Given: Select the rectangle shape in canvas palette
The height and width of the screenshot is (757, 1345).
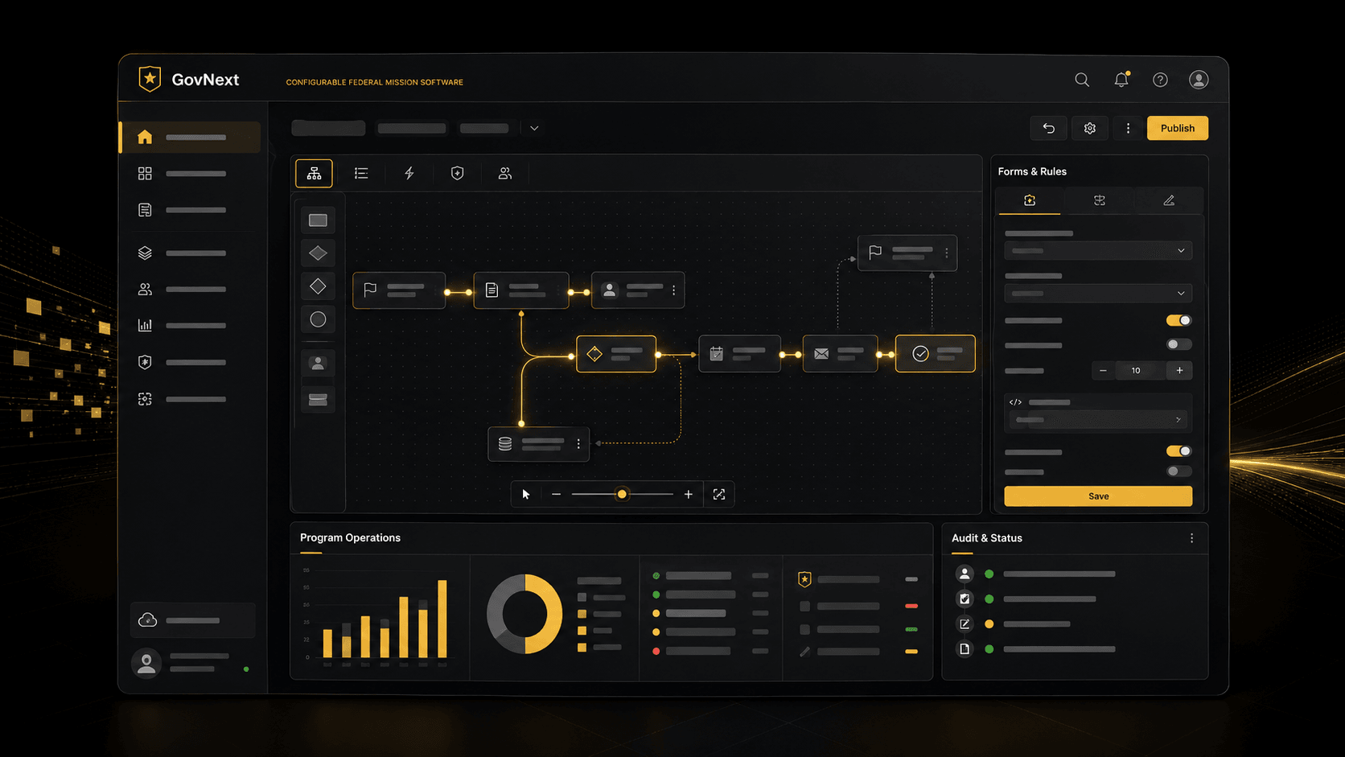Looking at the screenshot, I should [318, 220].
